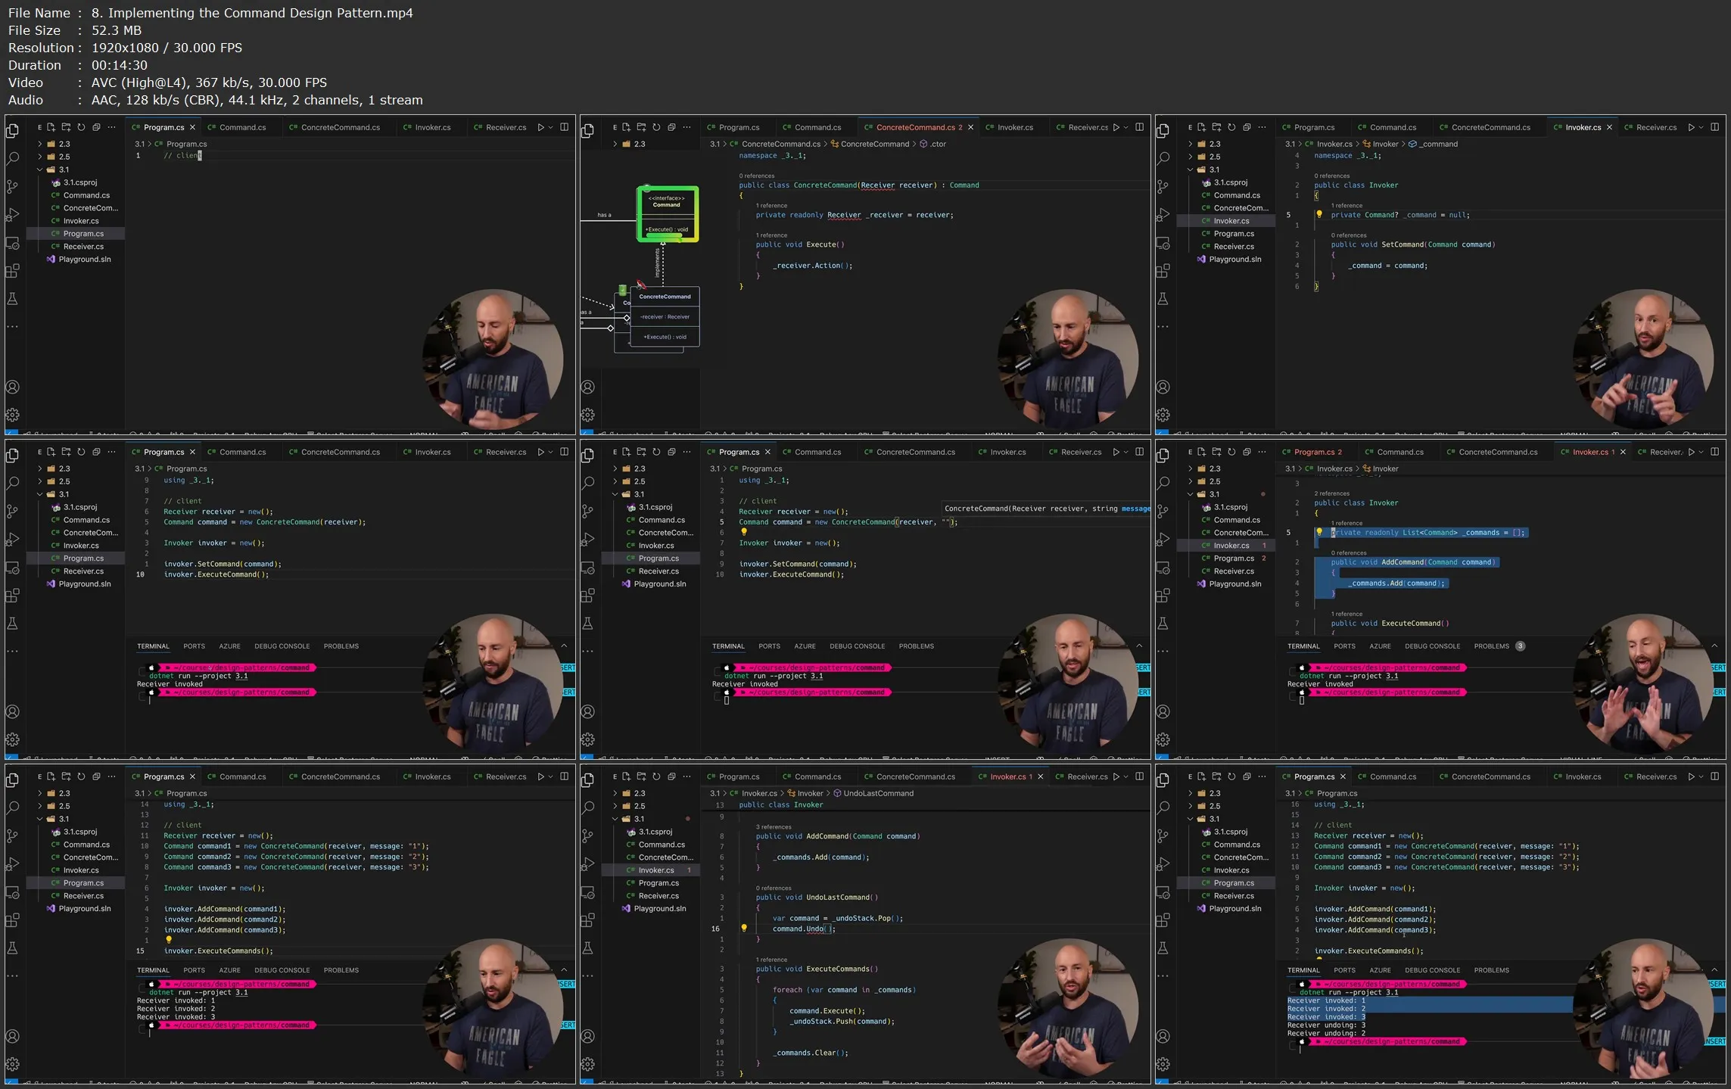The image size is (1731, 1089).
Task: Open Testing flask icon in top-left frame
Action: [x=12, y=299]
